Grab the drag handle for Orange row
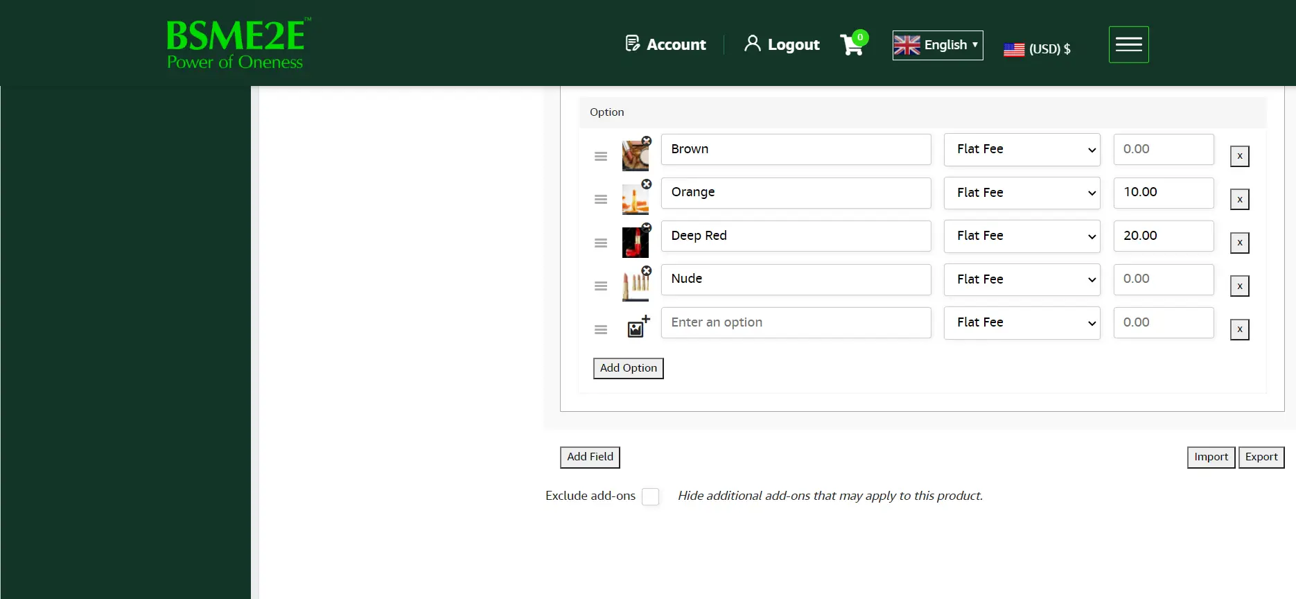1296x599 pixels. pos(601,200)
